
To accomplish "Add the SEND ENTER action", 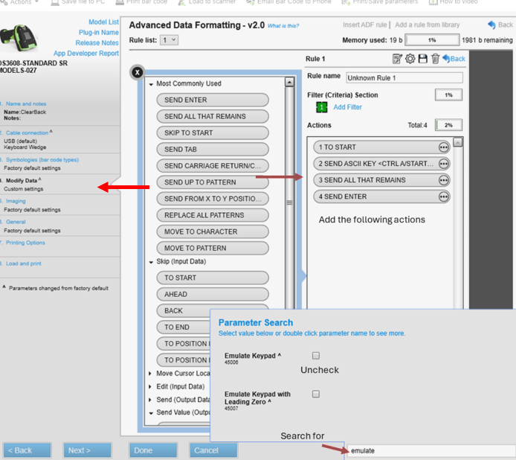I will point(213,100).
